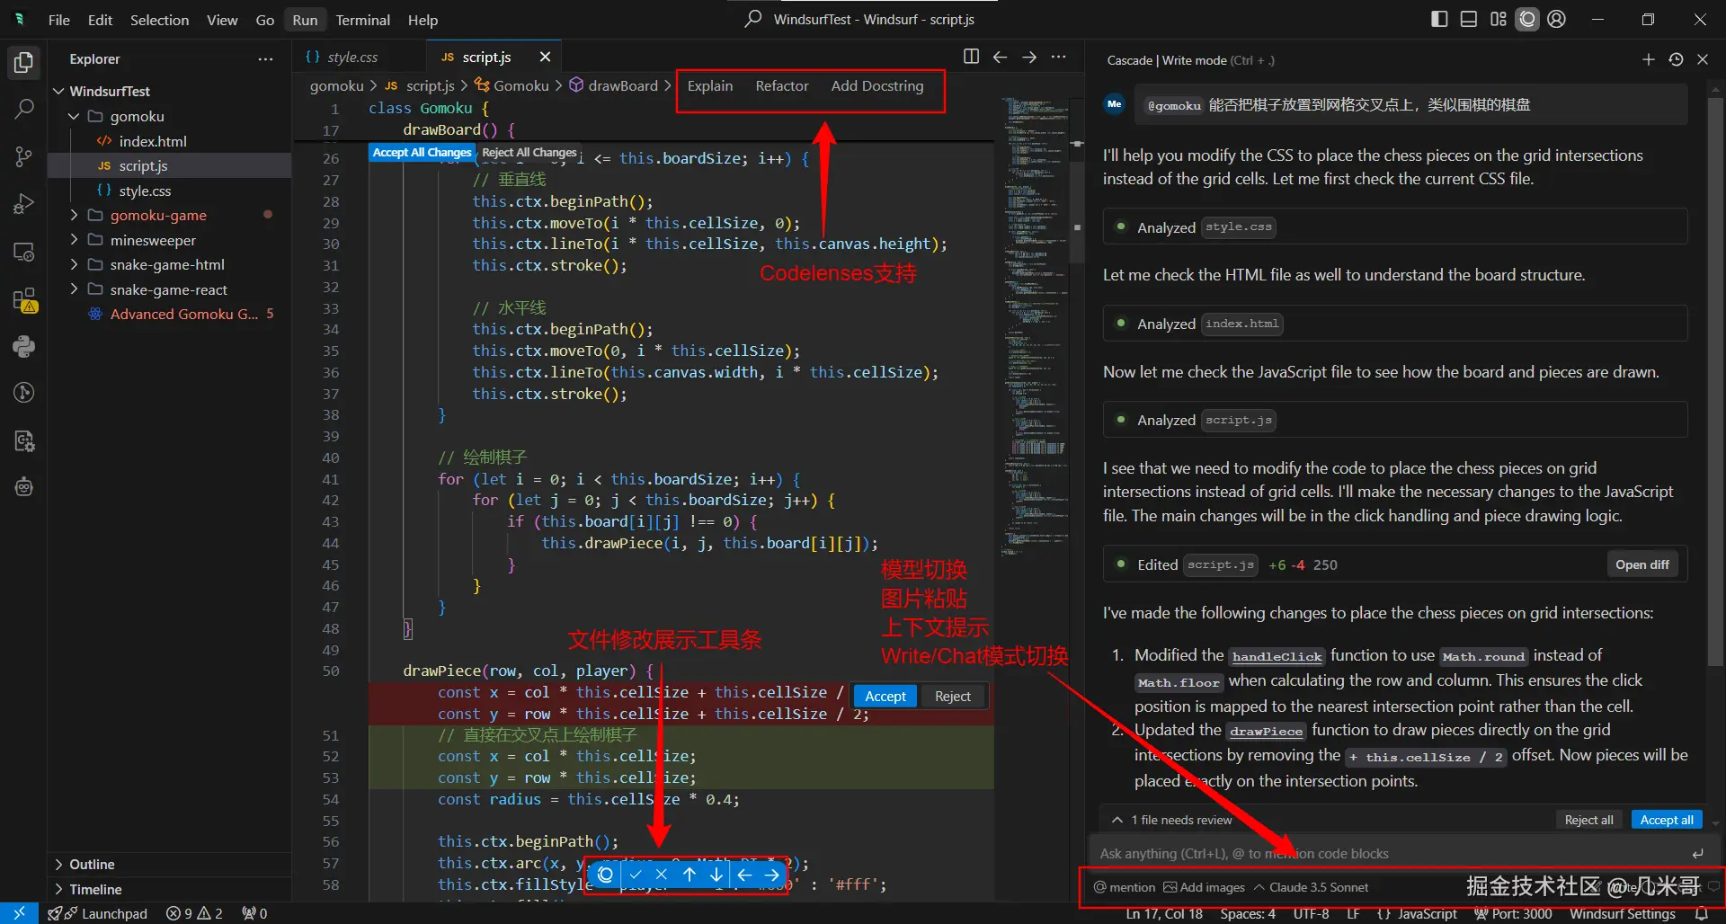Viewport: 1726px width, 924px height.
Task: Open the Remote Explorer view
Action: coord(24,253)
